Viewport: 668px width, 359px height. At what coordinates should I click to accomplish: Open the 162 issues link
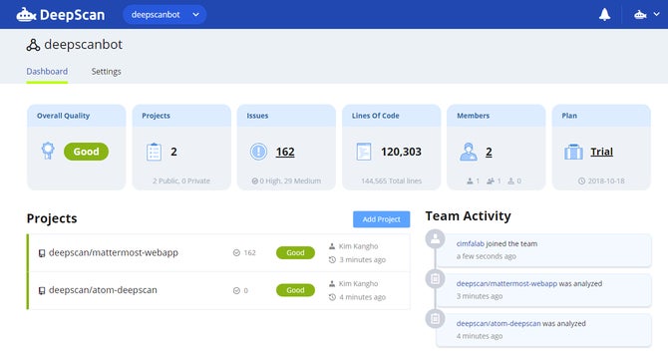[285, 152]
